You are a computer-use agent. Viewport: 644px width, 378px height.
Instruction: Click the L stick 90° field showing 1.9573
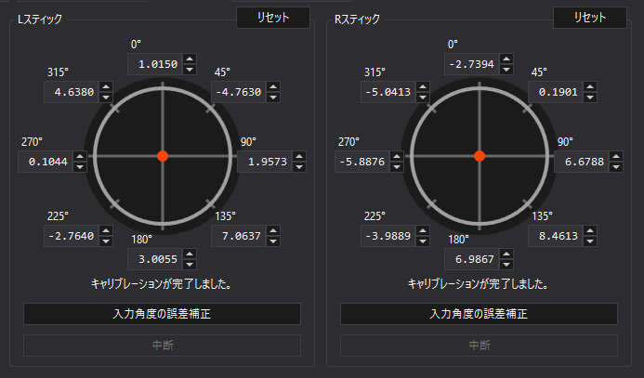(x=265, y=163)
